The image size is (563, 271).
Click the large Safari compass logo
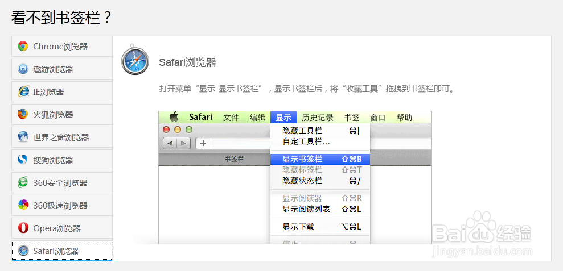(x=135, y=61)
